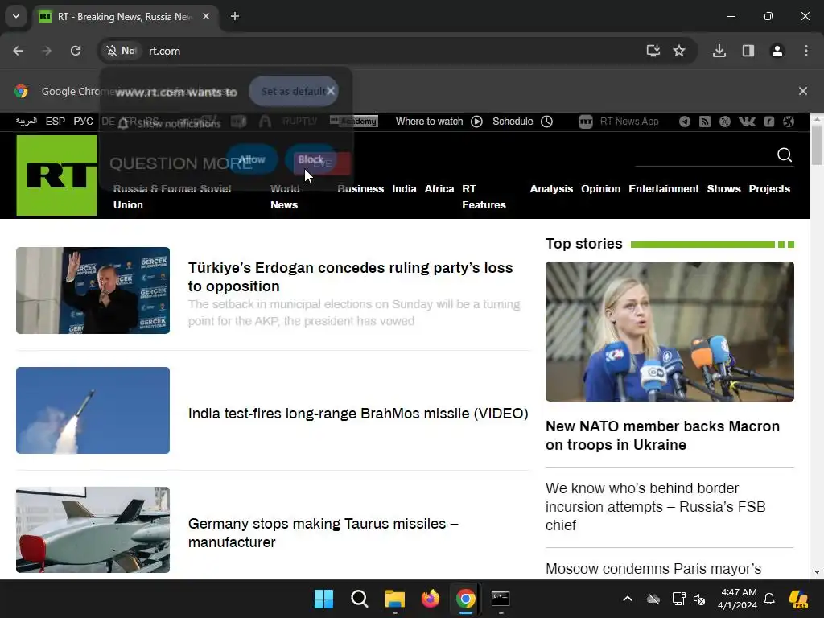Open New NATO member backs Macron headline
824x618 pixels.
pyautogui.click(x=662, y=435)
